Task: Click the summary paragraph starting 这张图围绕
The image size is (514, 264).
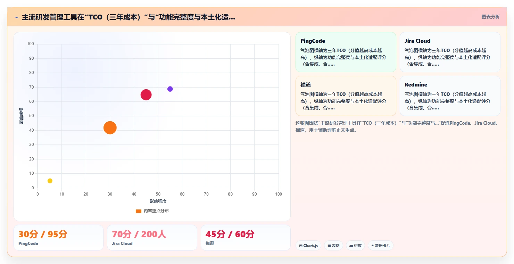Action: click(398, 127)
